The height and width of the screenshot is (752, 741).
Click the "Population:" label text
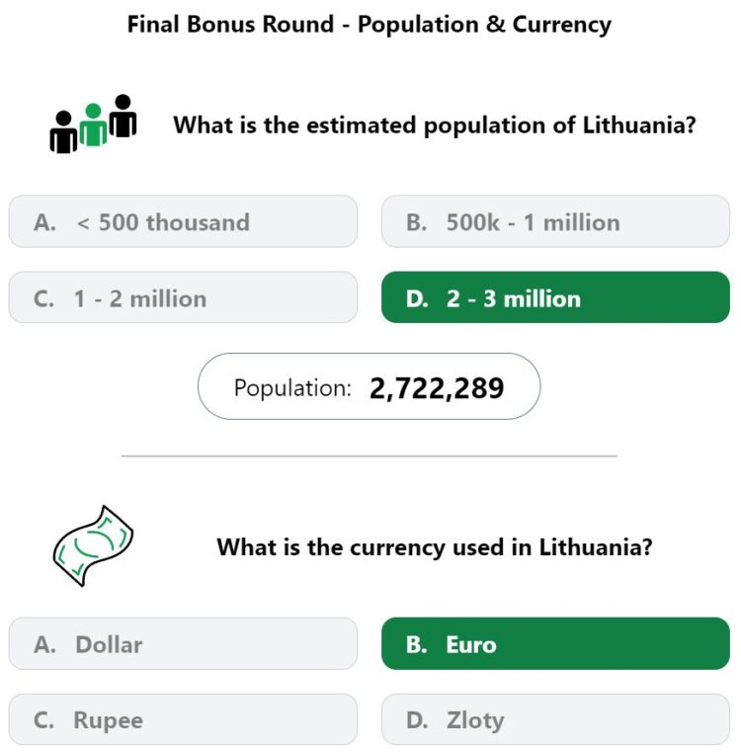point(292,387)
